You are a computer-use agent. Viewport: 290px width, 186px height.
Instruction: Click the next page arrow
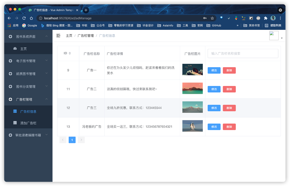81,140
